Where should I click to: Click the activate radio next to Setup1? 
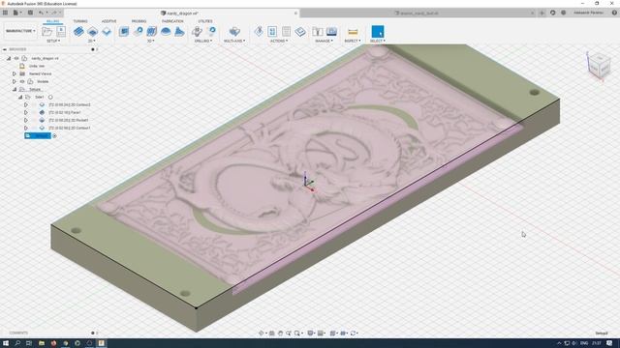[x=50, y=97]
